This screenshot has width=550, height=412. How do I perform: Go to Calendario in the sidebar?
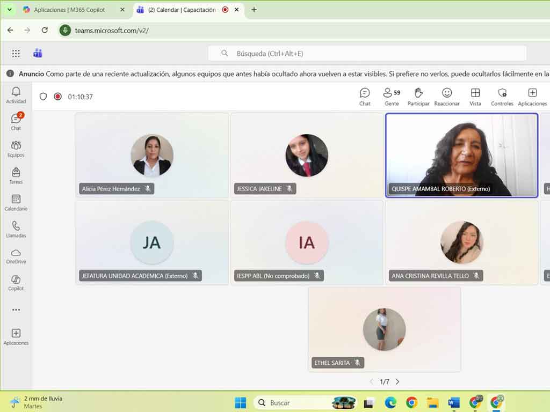point(16,202)
